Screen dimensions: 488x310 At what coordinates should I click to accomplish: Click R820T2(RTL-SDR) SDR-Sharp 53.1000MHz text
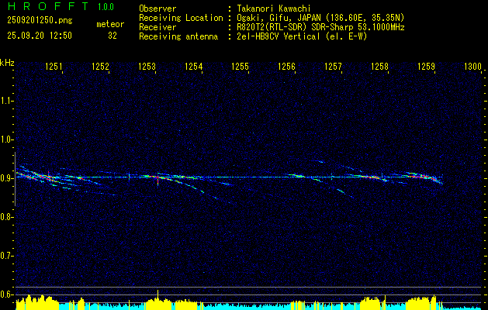tap(320, 27)
